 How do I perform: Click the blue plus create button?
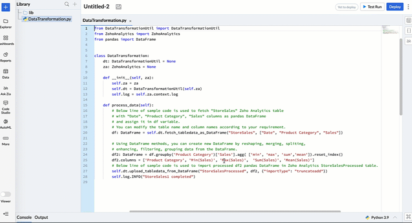(x=6, y=7)
